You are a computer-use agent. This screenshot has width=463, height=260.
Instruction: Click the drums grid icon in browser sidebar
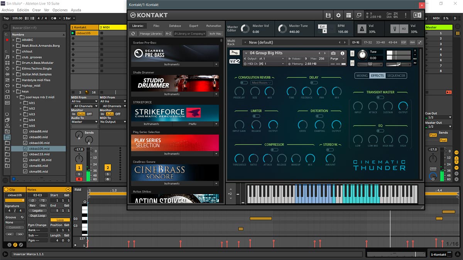pos(7,62)
